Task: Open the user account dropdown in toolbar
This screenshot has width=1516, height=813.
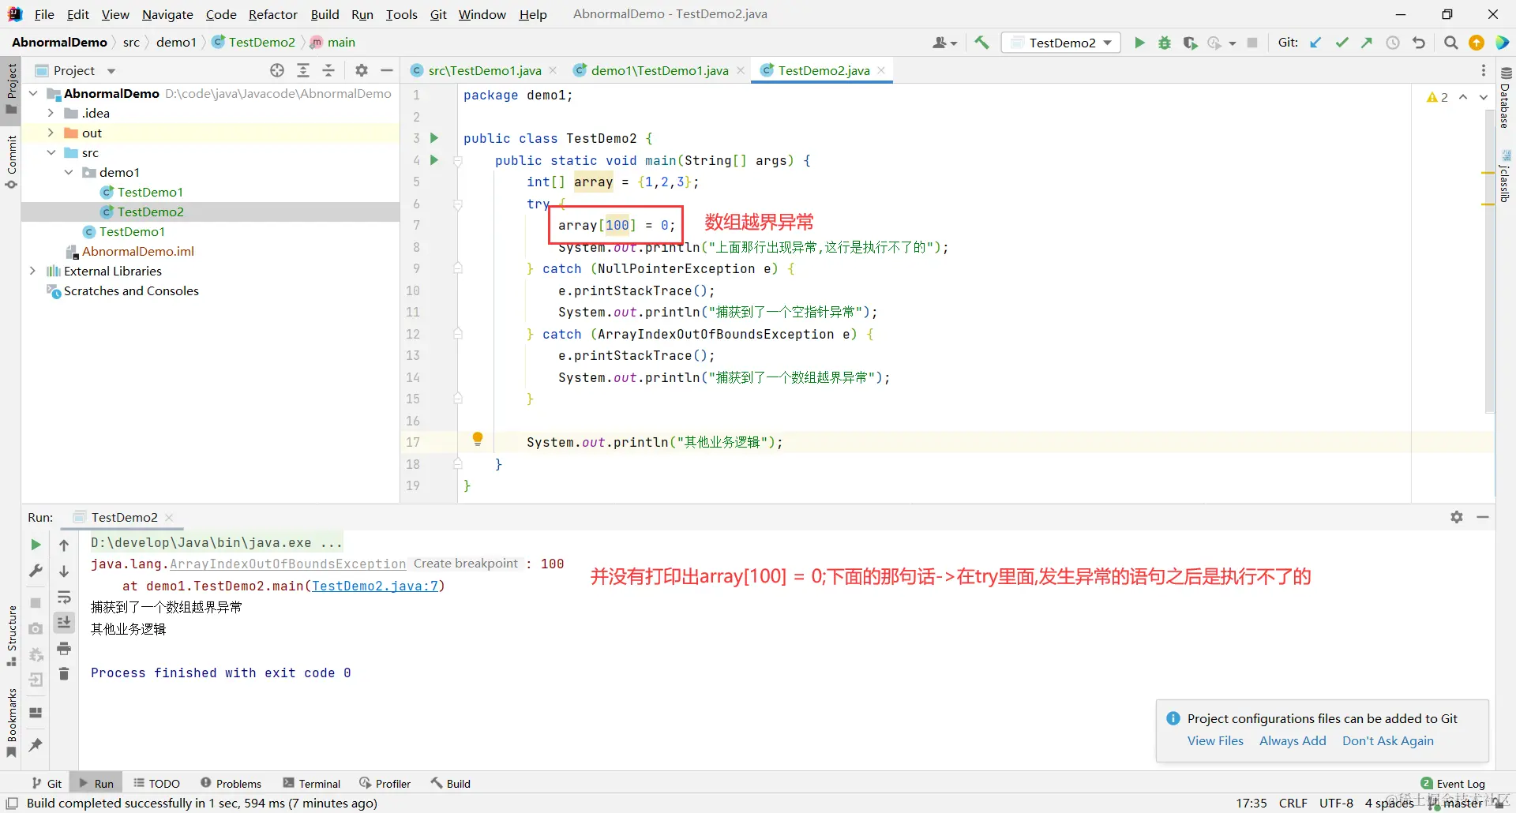Action: coord(944,43)
